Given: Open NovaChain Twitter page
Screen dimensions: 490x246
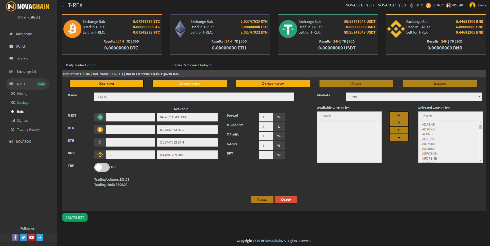Looking at the screenshot, I should (x=23, y=238).
